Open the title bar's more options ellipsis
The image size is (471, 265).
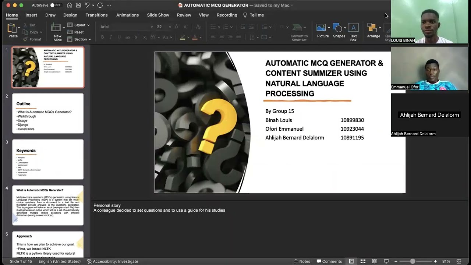(x=109, y=5)
